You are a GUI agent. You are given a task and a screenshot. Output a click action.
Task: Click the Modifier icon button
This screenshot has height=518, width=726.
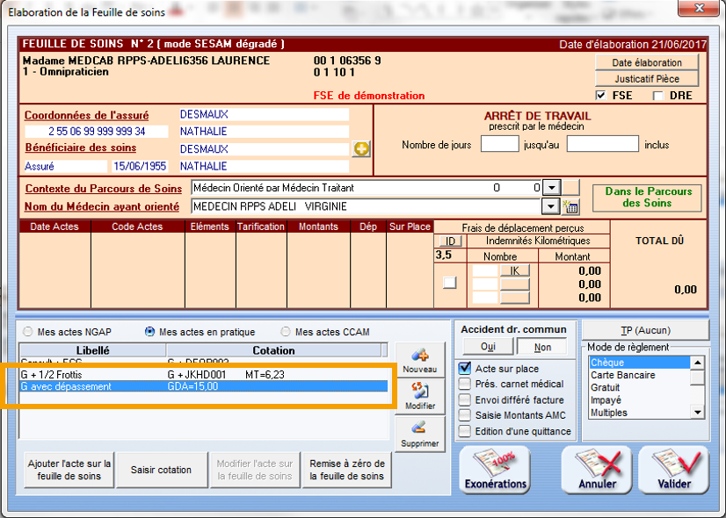tap(418, 396)
